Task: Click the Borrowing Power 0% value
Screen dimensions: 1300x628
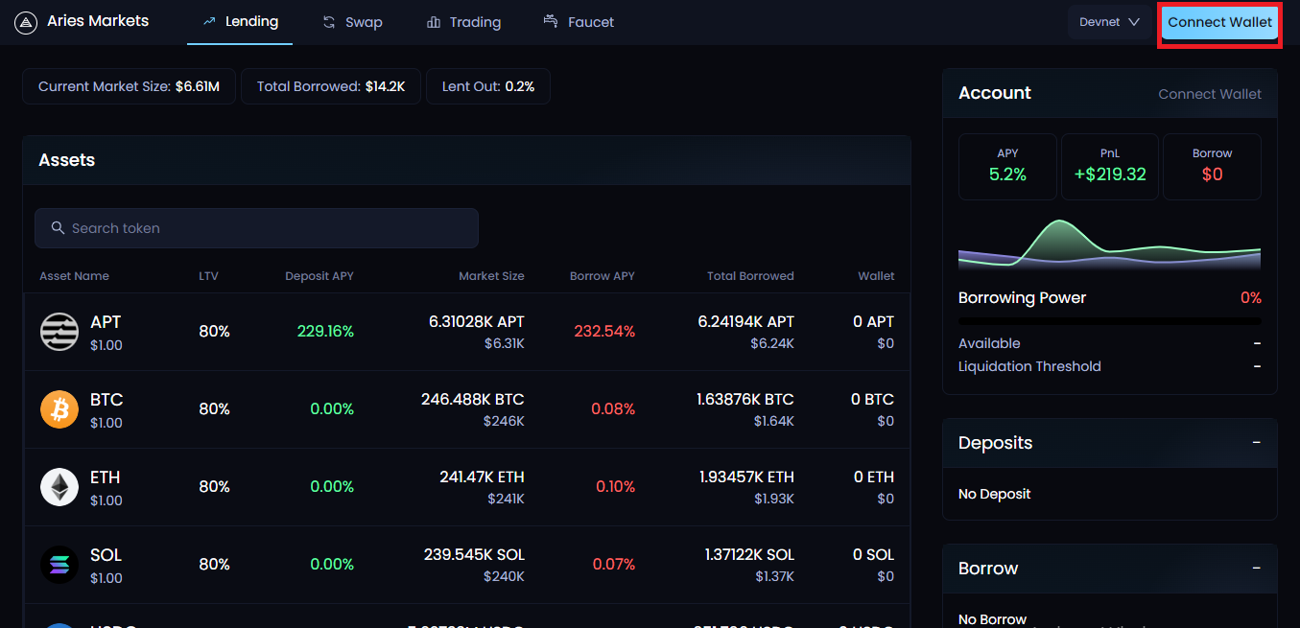Action: point(1251,298)
